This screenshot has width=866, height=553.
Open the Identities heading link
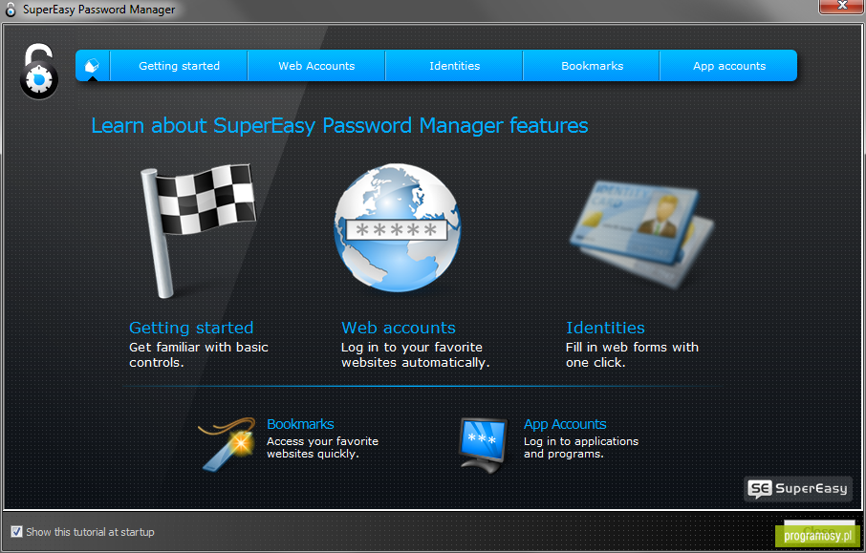tap(605, 328)
